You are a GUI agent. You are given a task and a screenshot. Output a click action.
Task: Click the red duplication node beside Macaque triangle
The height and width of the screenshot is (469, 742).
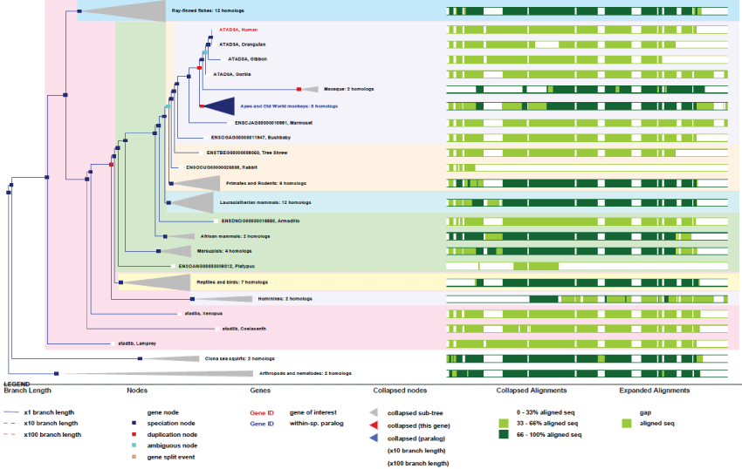[299, 89]
